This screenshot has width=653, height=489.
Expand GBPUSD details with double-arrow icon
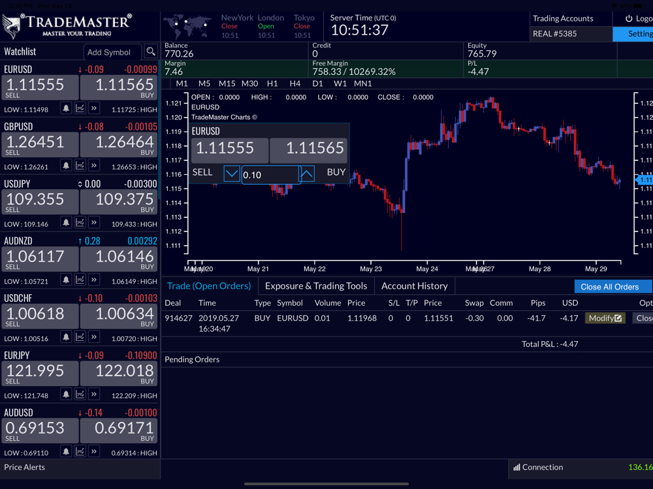coord(94,166)
